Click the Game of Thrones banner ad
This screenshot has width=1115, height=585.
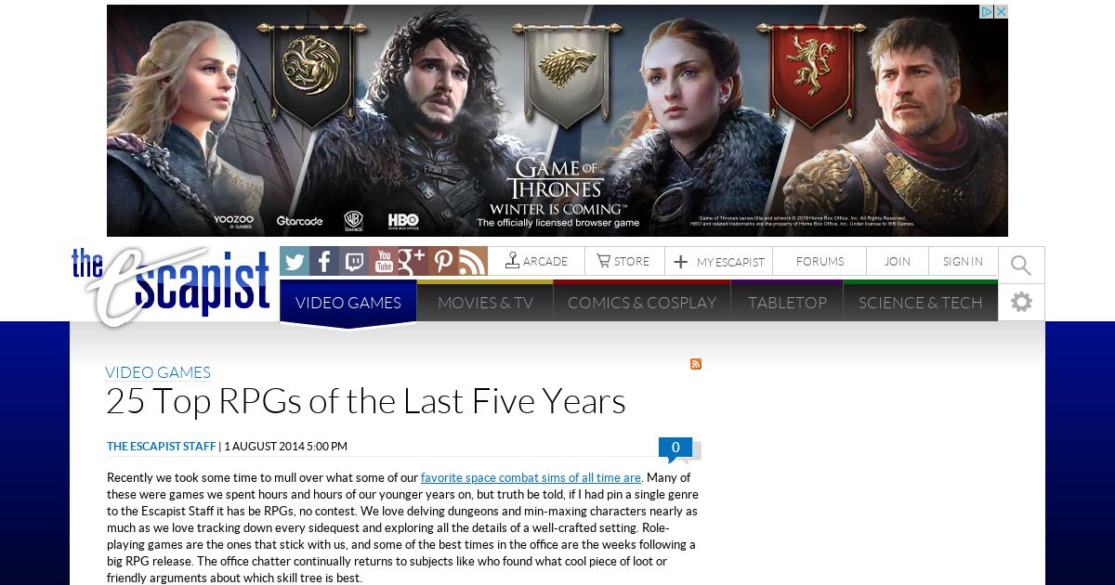(557, 121)
